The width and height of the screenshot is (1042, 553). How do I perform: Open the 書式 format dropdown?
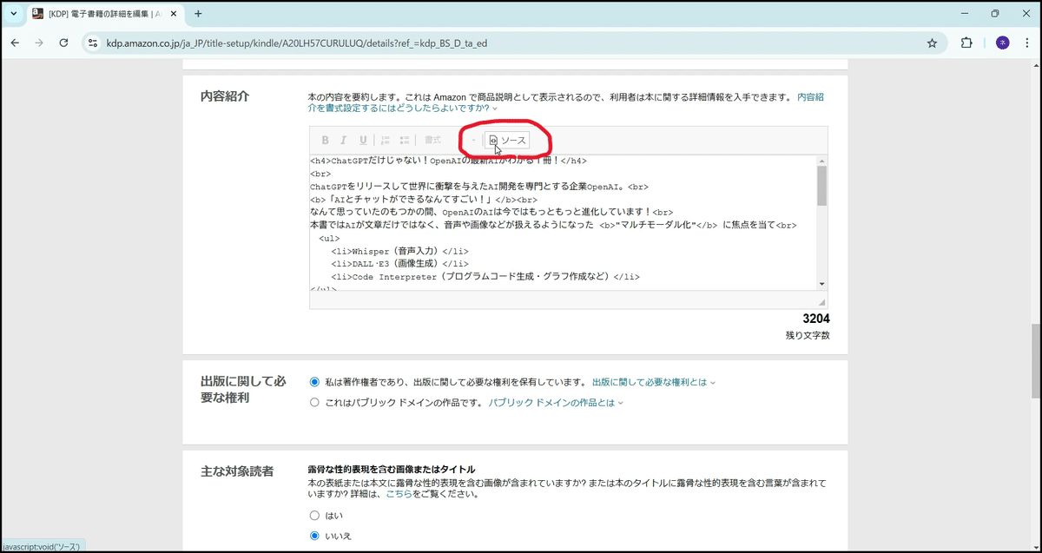450,140
